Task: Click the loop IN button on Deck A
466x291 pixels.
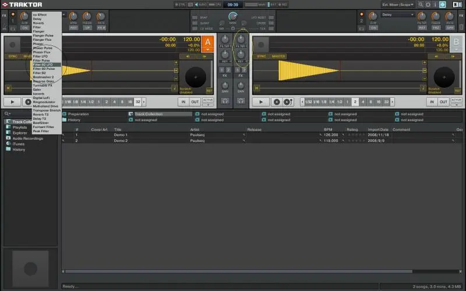Action: pyautogui.click(x=183, y=102)
